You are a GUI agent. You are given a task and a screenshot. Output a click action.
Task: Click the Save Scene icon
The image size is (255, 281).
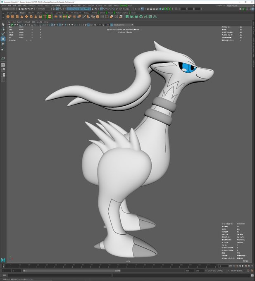(x=26, y=9)
